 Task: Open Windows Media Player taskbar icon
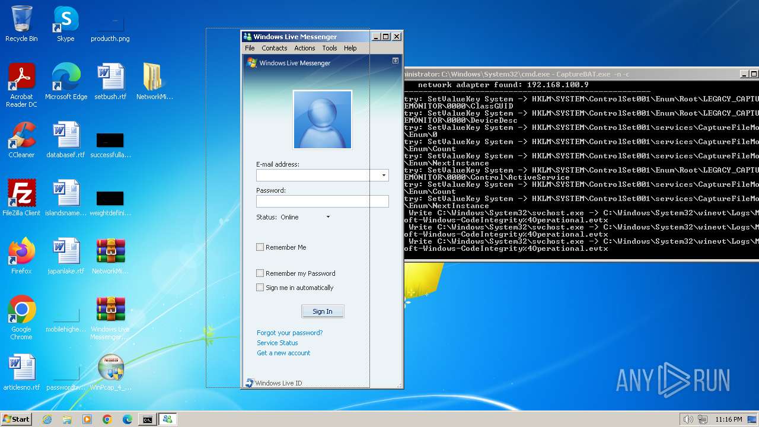[x=87, y=419]
